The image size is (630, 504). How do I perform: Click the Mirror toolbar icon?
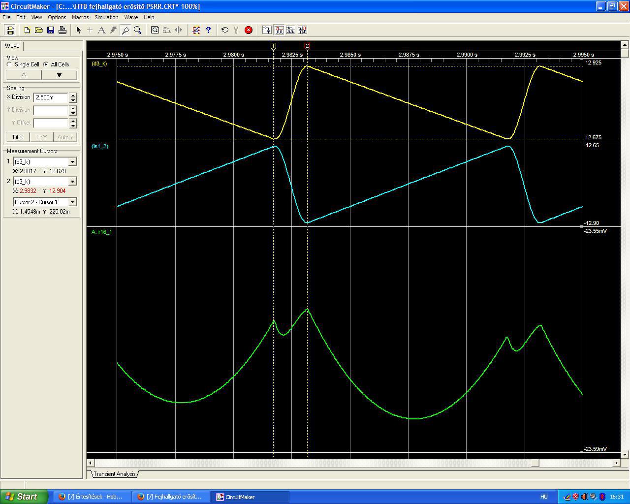(178, 30)
